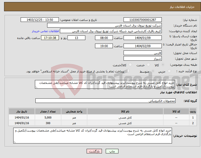The image size is (201, 158).
Task: Select the کالا radio button
Action: [x=163, y=65]
